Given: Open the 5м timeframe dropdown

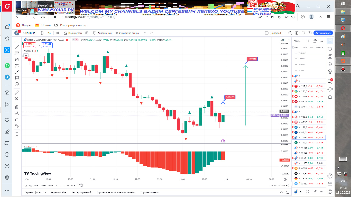Looking at the screenshot, I should tap(50, 33).
